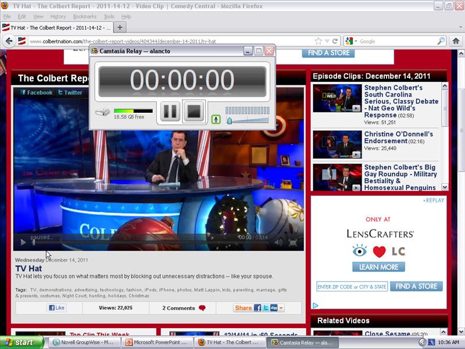Screen dimensions: 465x349
Task: Select the TV Hat browser tab
Action: coord(57,27)
